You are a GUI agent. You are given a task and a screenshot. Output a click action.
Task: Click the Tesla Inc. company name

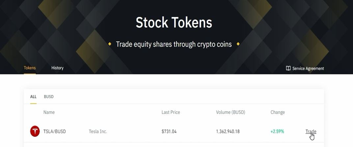(98, 132)
